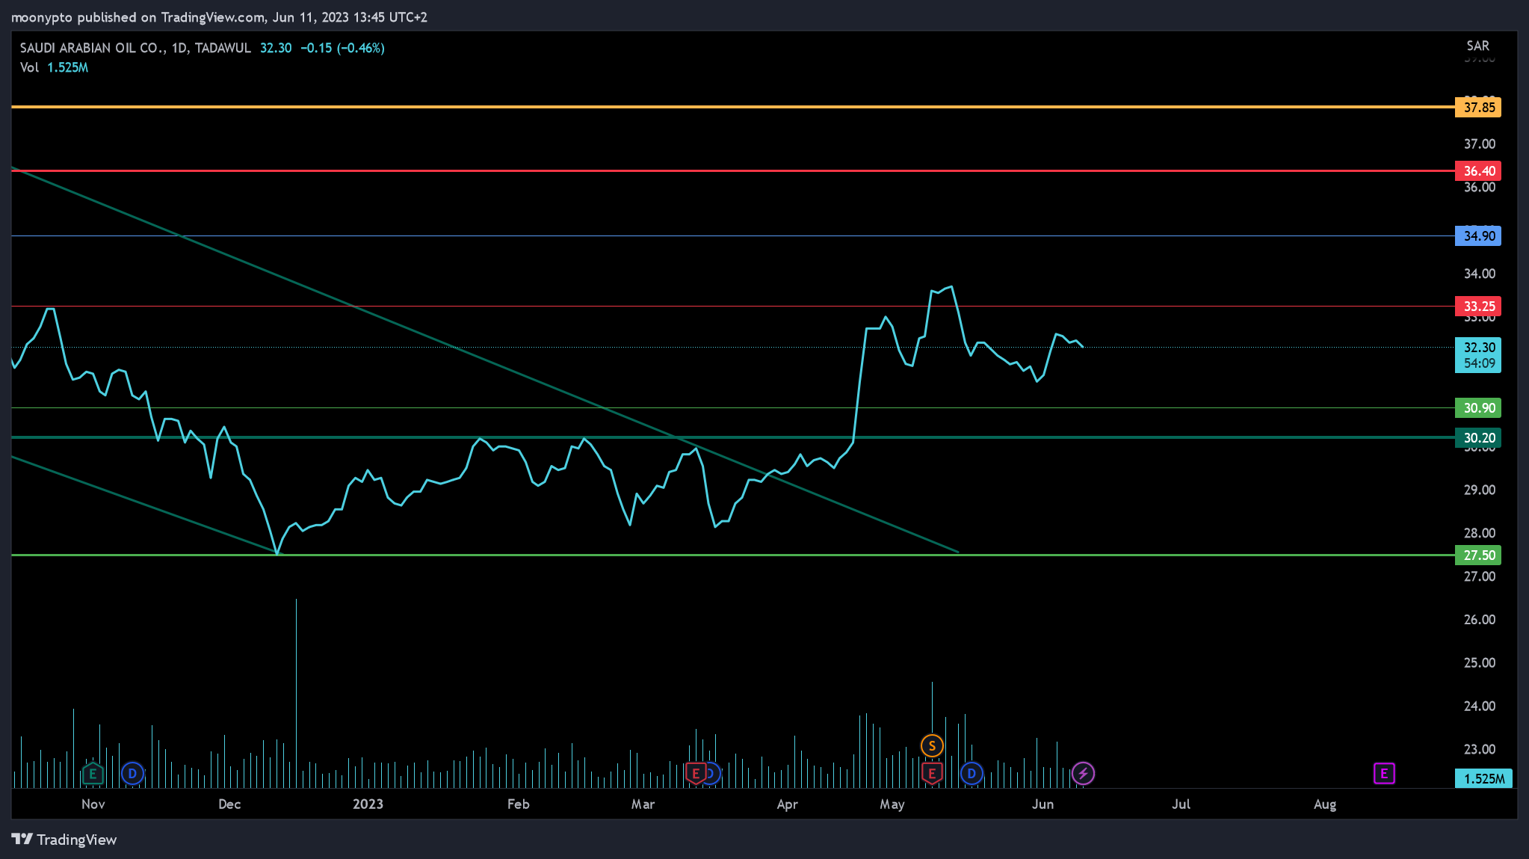Viewport: 1529px width, 859px height.
Task: Click the 29.00 price axis value
Action: [x=1479, y=490]
